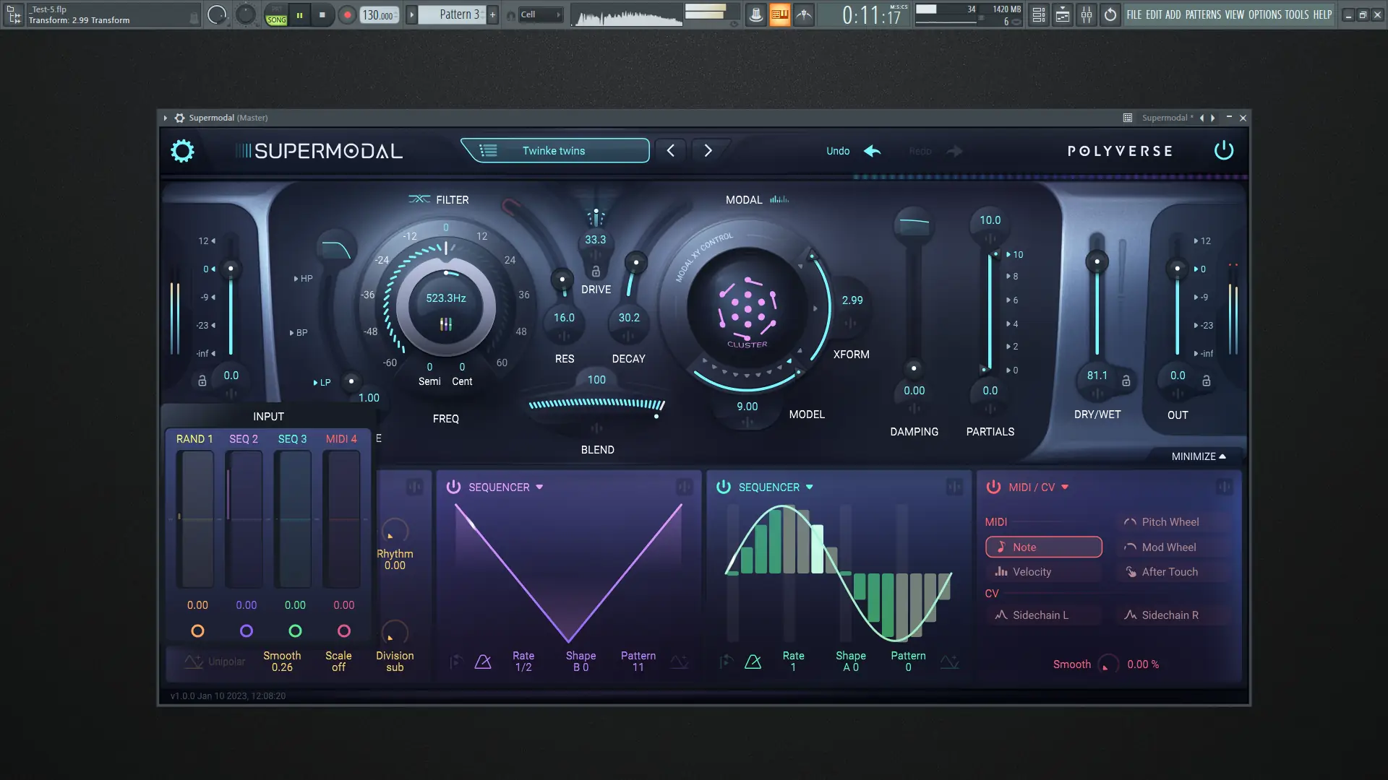This screenshot has width=1388, height=780.
Task: Click the record button in transport
Action: tap(348, 14)
